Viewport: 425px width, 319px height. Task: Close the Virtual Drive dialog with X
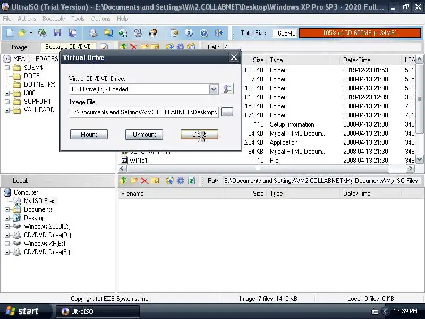pos(234,57)
